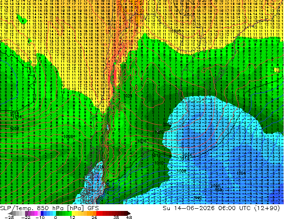
Task: Select the dark maroon arrow at legend's hot end
Action: [x=129, y=213]
